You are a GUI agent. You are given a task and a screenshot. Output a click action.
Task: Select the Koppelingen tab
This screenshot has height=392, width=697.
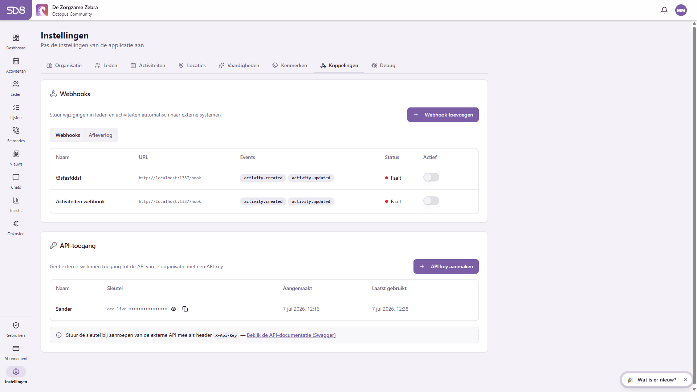tap(339, 65)
